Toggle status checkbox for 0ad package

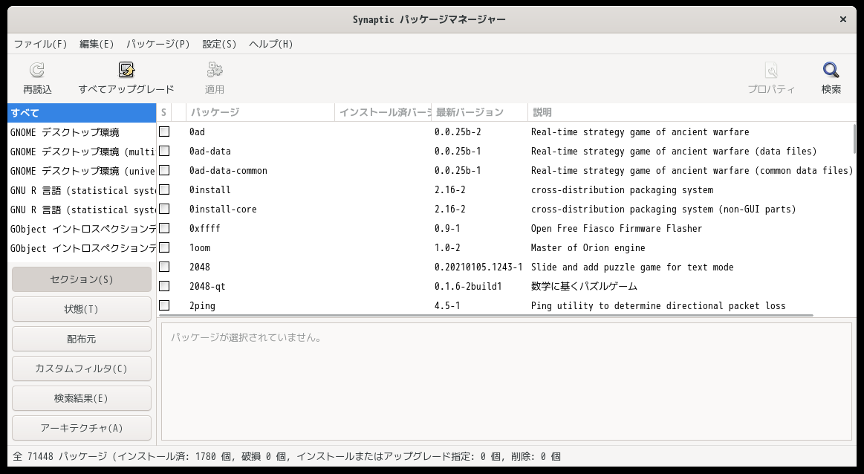click(164, 132)
